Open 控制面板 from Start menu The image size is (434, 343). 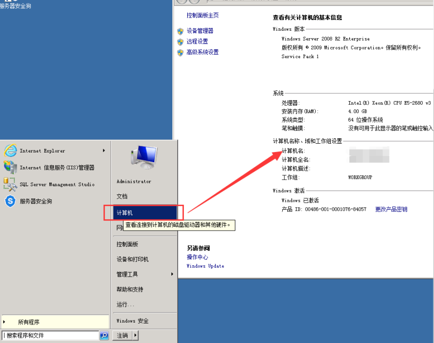coord(127,244)
